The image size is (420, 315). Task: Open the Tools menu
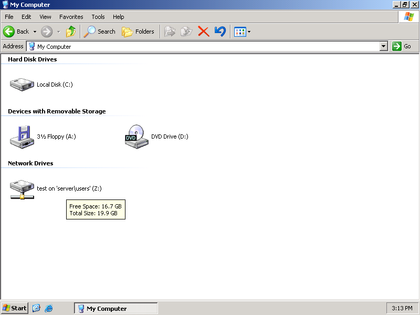[98, 17]
